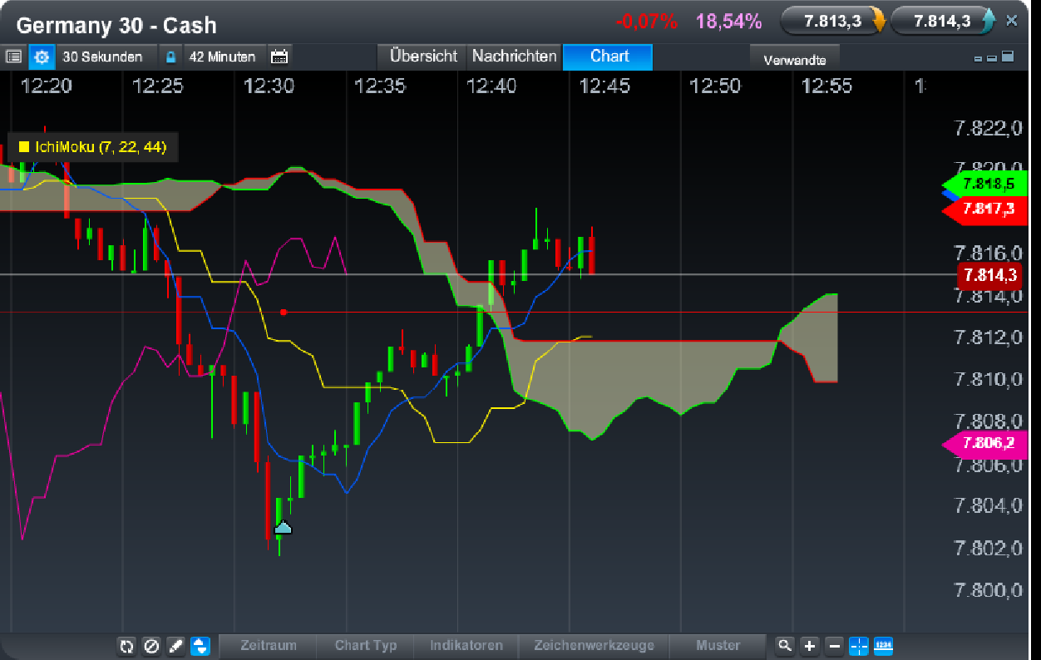Toggle the blue padlock icon
This screenshot has width=1041, height=660.
pos(170,57)
